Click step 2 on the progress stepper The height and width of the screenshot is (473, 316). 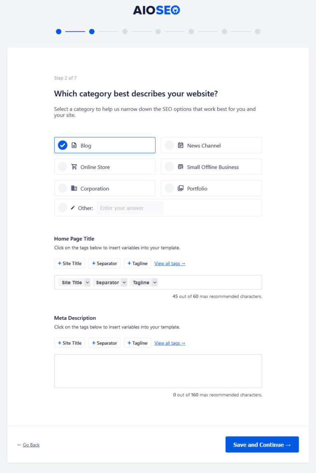coord(92,31)
